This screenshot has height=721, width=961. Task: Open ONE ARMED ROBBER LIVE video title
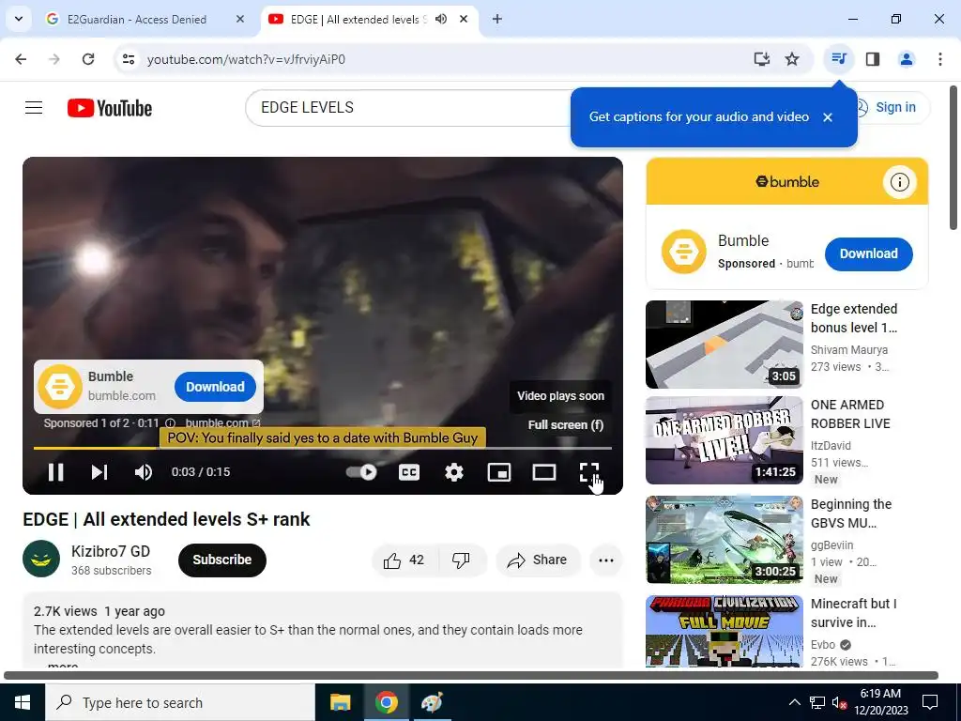[x=850, y=414]
